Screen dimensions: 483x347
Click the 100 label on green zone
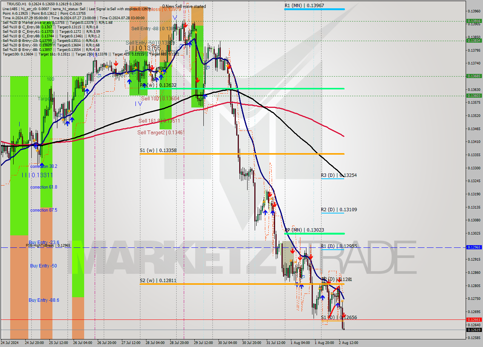tap(51, 79)
